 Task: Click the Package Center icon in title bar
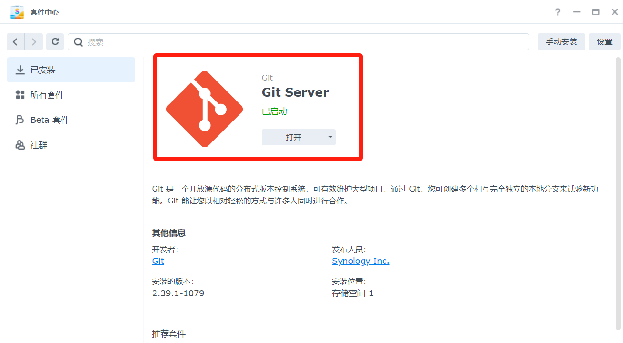tap(17, 12)
